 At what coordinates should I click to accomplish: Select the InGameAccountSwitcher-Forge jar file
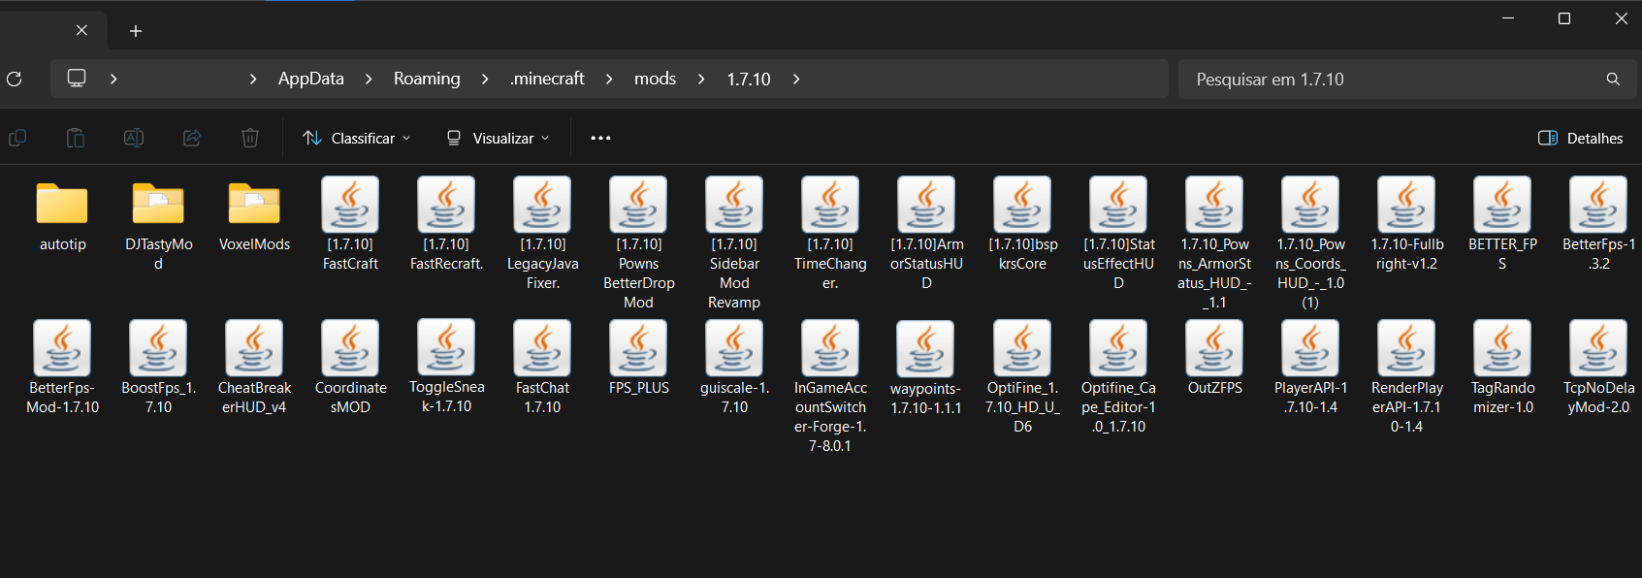[x=830, y=388]
